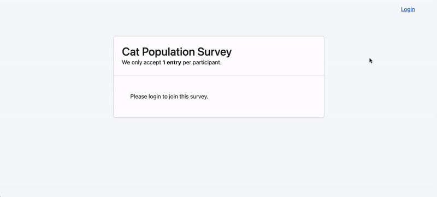Screen dimensions: 437x197
Task: Select the bold "1 entry" text
Action: click(172, 63)
